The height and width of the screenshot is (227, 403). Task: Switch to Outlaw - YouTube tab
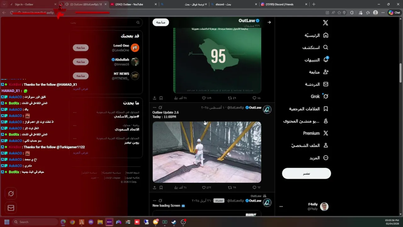click(134, 4)
